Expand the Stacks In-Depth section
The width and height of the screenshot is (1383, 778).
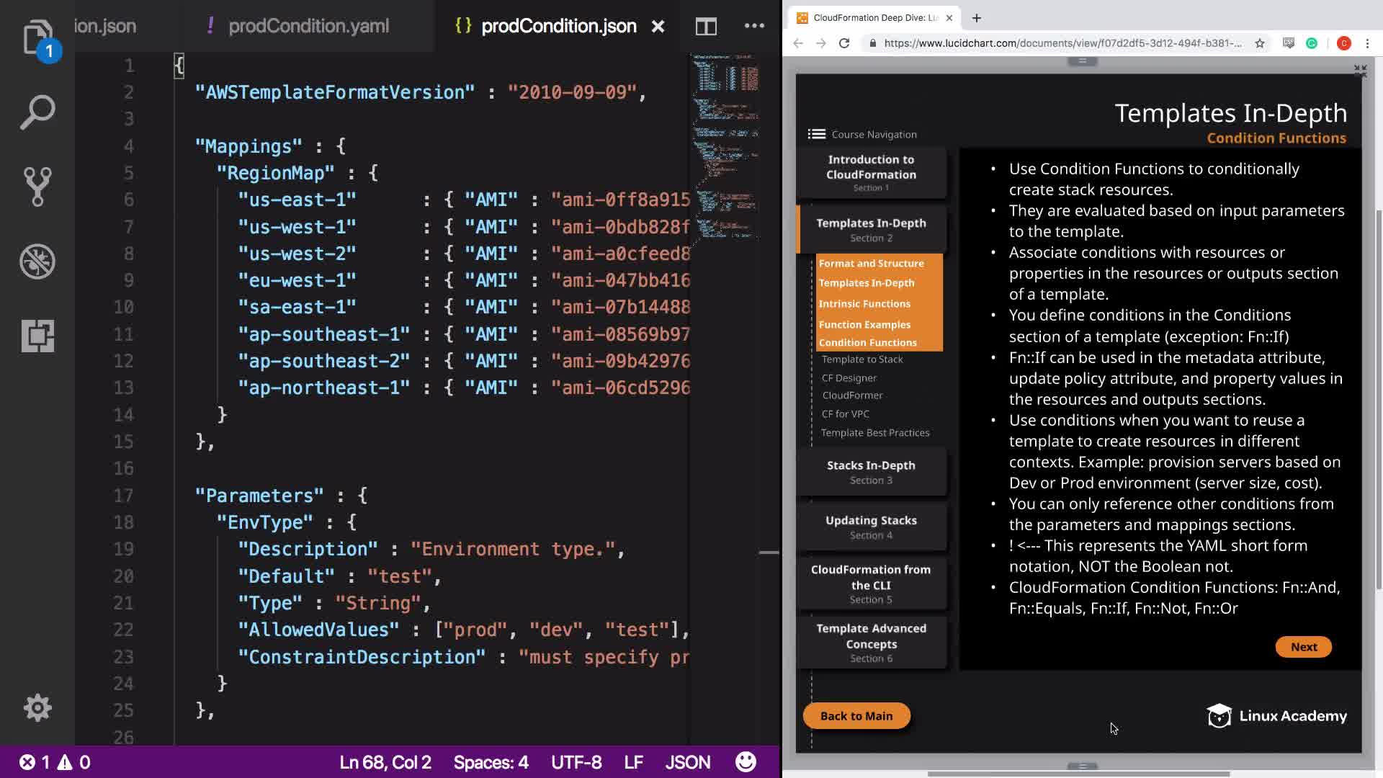pos(871,472)
